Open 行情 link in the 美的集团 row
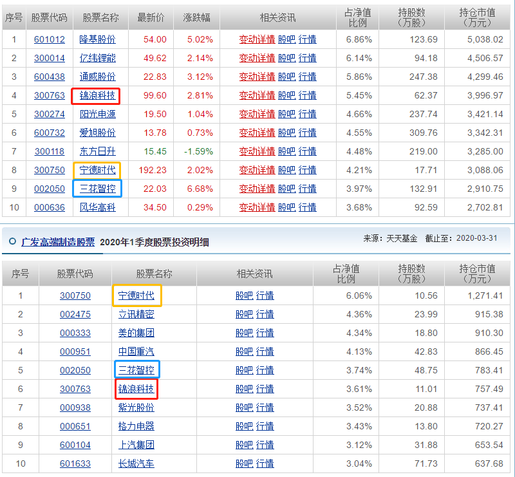The height and width of the screenshot is (477, 515). pos(265,333)
